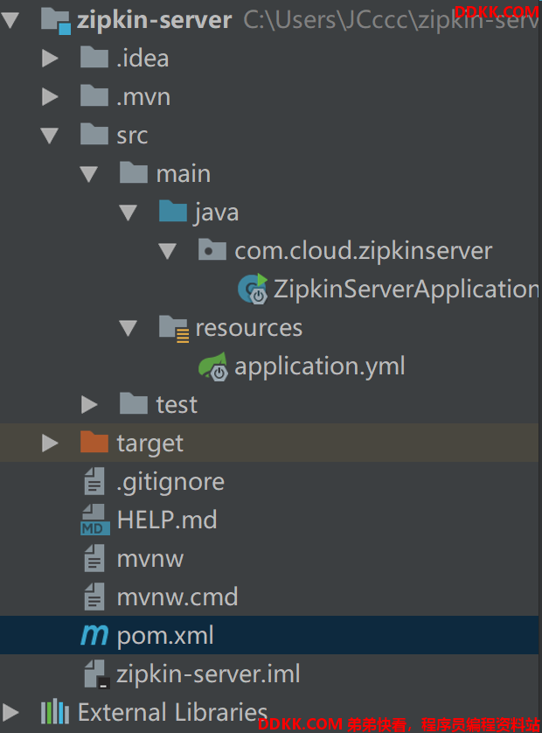Image resolution: width=542 pixels, height=733 pixels.
Task: Expand the .idea folder arrow
Action: coord(50,58)
